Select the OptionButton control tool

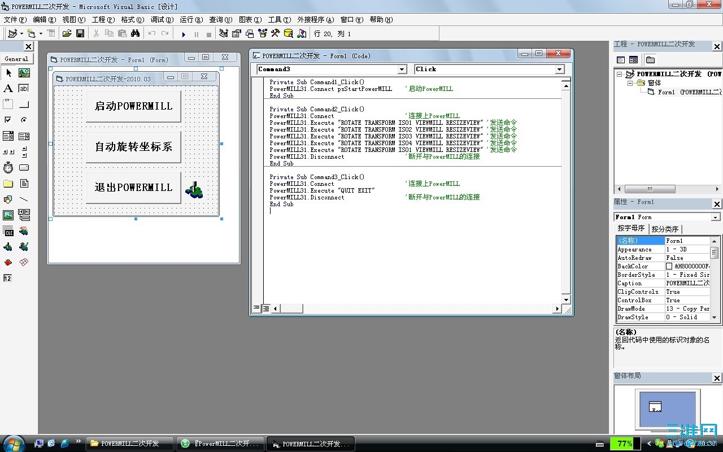point(24,120)
